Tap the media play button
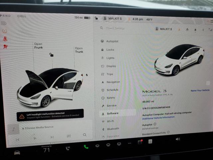This screenshot has width=213, height=160. click(35, 138)
